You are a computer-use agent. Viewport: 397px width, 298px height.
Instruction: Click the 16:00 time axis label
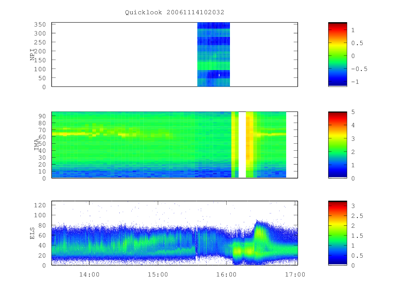[x=227, y=274]
